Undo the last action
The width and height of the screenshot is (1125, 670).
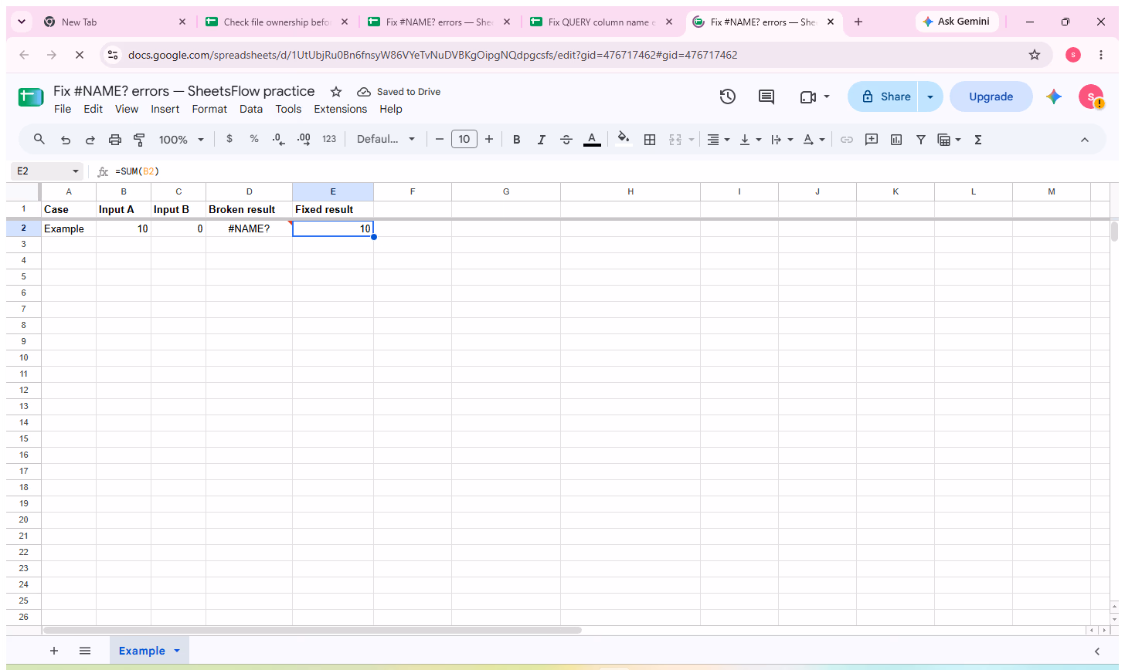tap(66, 140)
